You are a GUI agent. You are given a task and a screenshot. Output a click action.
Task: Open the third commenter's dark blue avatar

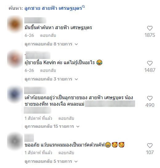click(x=15, y=94)
